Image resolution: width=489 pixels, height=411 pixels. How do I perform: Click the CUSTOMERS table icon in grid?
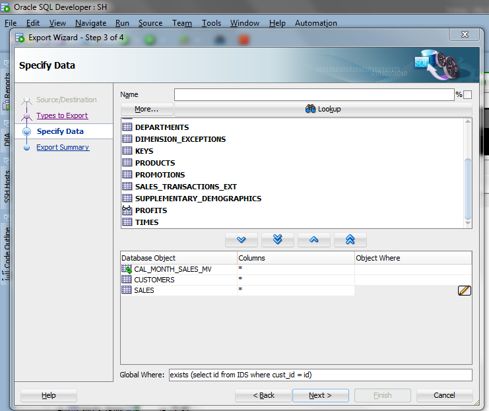click(x=126, y=279)
